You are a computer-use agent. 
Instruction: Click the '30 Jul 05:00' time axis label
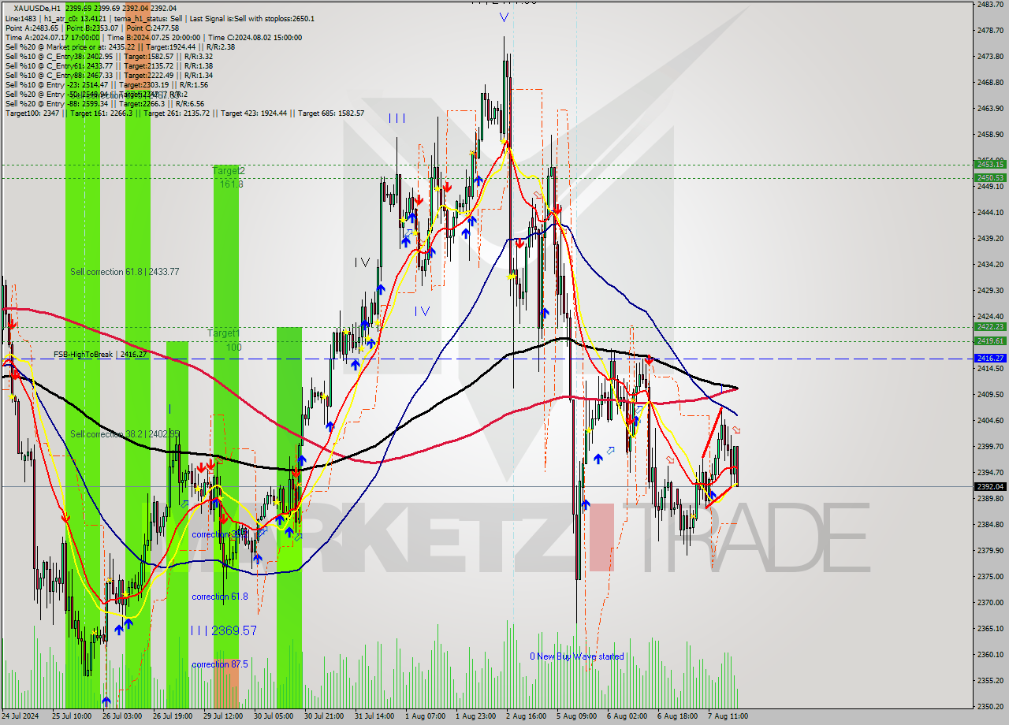click(274, 716)
